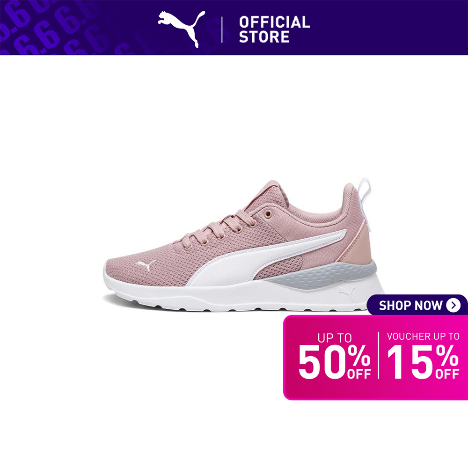The width and height of the screenshot is (468, 468).
Task: Click the VOUCHER UP TO 15% OFF label
Action: [423, 356]
